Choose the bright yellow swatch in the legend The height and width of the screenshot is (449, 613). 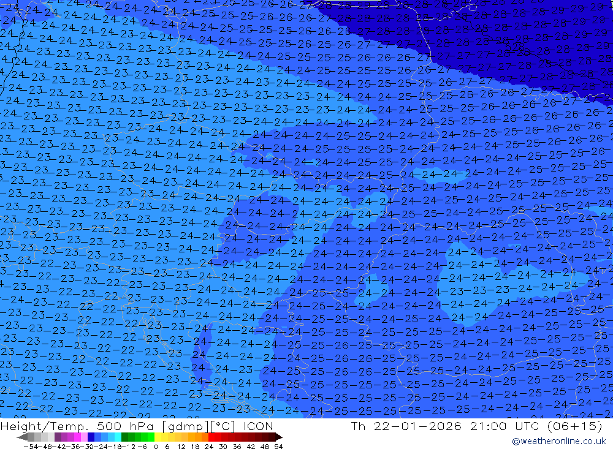point(158,437)
